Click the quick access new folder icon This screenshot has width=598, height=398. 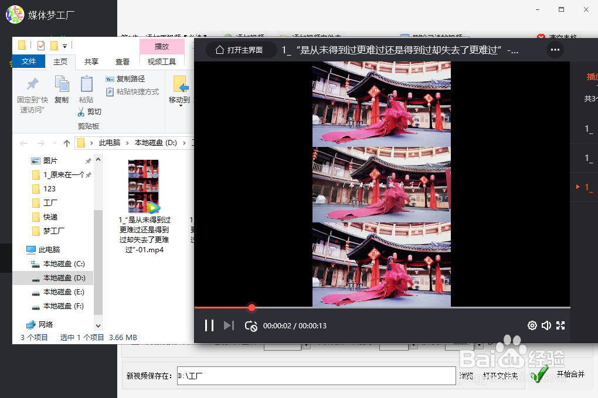pyautogui.click(x=54, y=46)
